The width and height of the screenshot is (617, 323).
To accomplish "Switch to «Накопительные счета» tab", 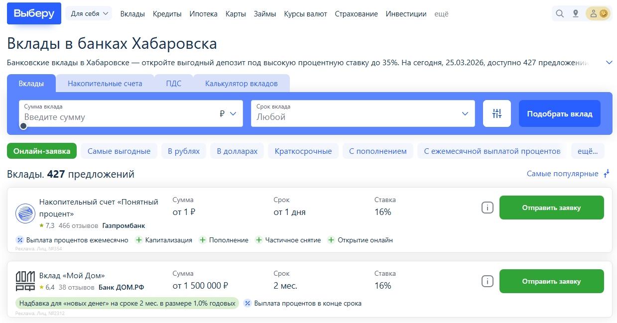I will coord(105,84).
